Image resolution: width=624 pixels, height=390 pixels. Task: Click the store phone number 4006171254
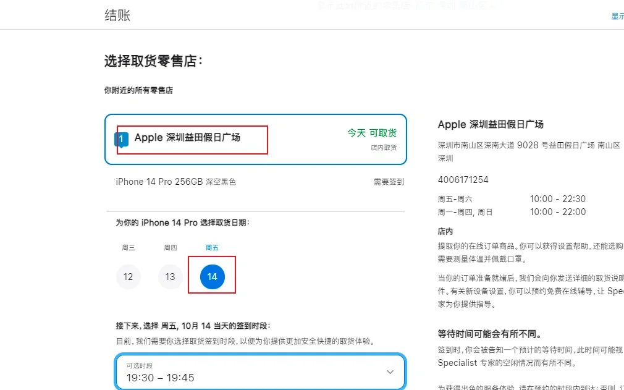pos(463,180)
